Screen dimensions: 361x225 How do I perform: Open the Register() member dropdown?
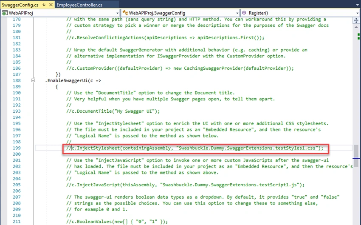300,13
